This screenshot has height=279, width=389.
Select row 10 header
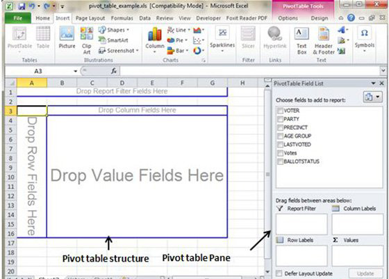click(10, 177)
